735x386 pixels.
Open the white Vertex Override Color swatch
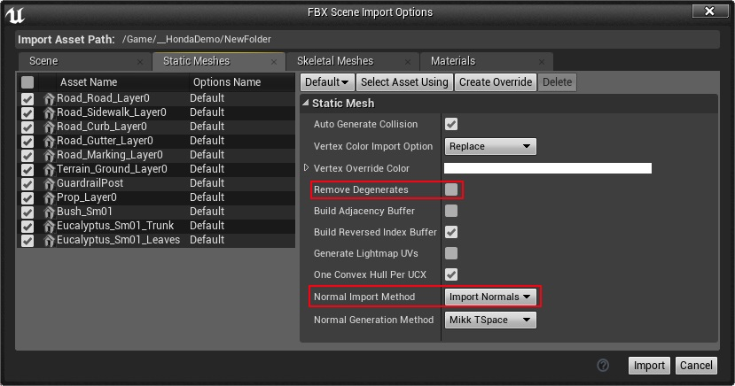click(548, 168)
